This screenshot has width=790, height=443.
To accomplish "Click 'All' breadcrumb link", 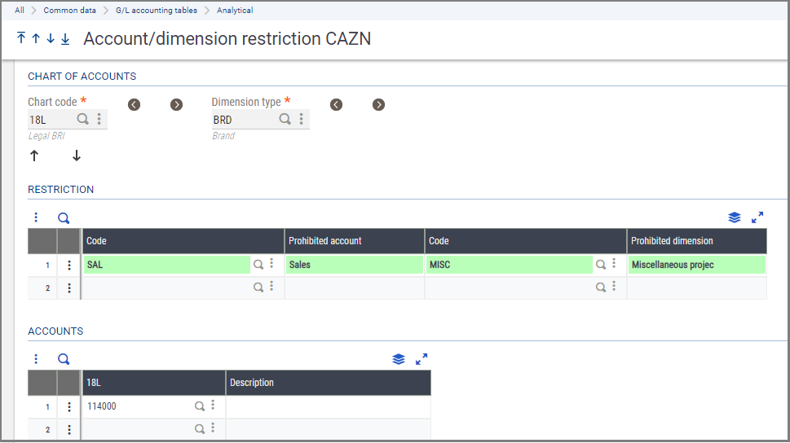I will point(20,11).
